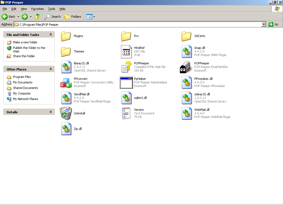Click the Uninstall file name
This screenshot has height=205, width=283.
pos(79,113)
